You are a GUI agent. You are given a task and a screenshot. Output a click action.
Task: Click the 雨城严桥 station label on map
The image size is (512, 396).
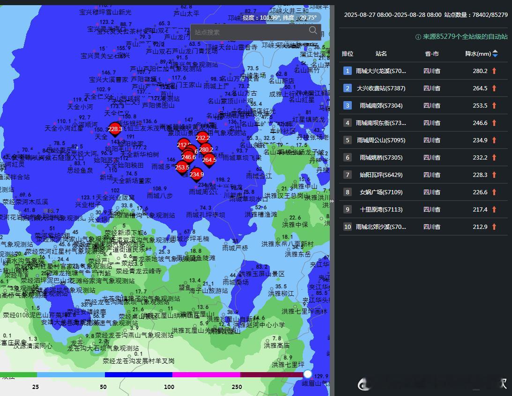coord(235,248)
